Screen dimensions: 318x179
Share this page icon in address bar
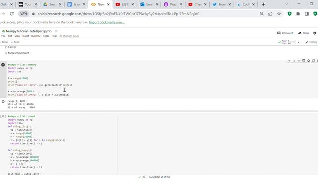pos(270,14)
